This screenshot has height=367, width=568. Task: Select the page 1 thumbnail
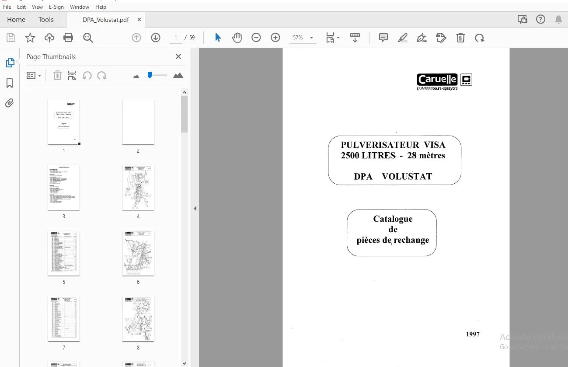(64, 122)
